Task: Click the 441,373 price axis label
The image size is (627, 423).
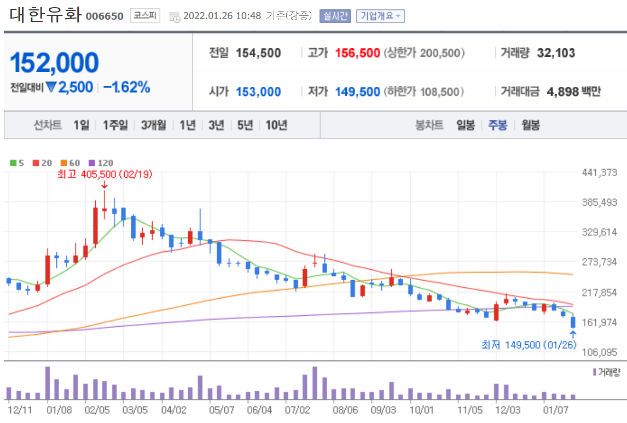Action: coord(600,172)
